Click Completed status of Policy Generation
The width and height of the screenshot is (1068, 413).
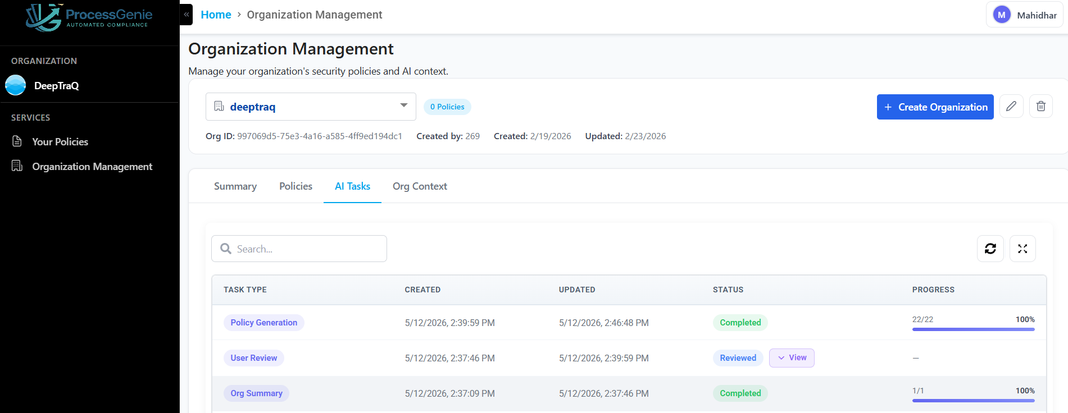[x=740, y=323]
